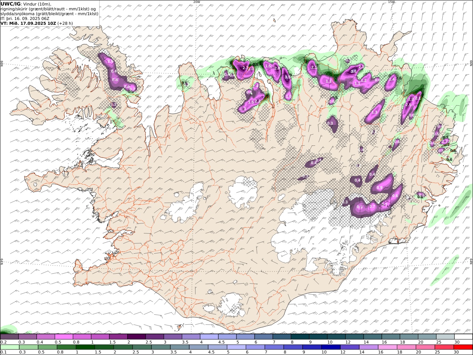Click the 1.2 precipitation value in the north

point(364,80)
